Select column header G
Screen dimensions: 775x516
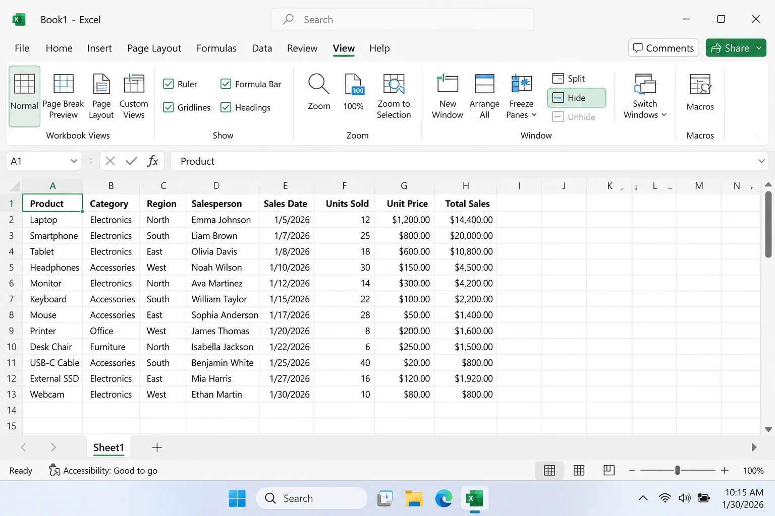(404, 186)
